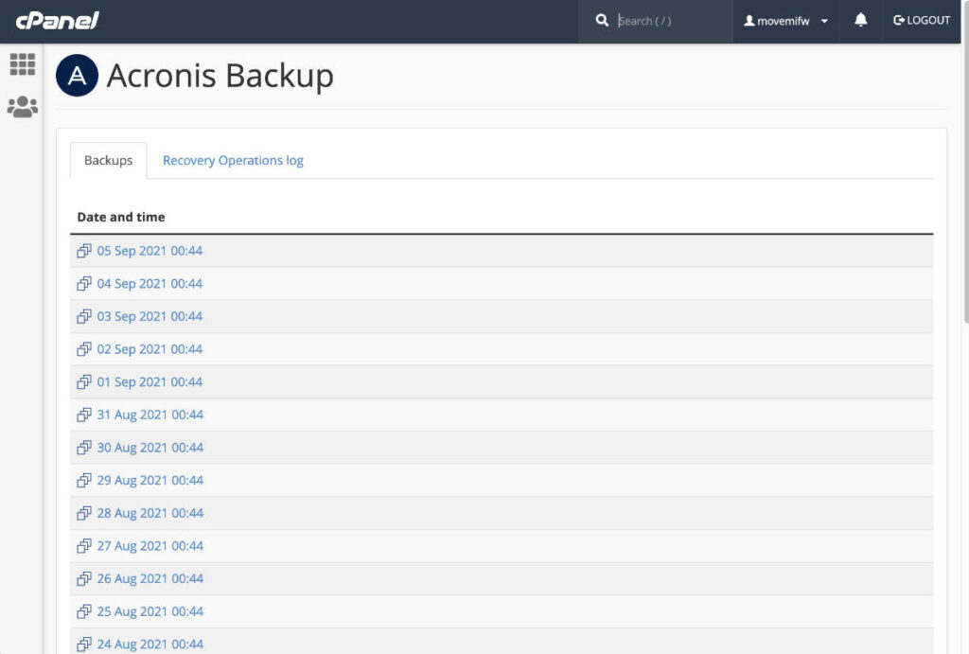This screenshot has width=969, height=654.
Task: Click the user groups icon in the sidebar
Action: [x=23, y=106]
